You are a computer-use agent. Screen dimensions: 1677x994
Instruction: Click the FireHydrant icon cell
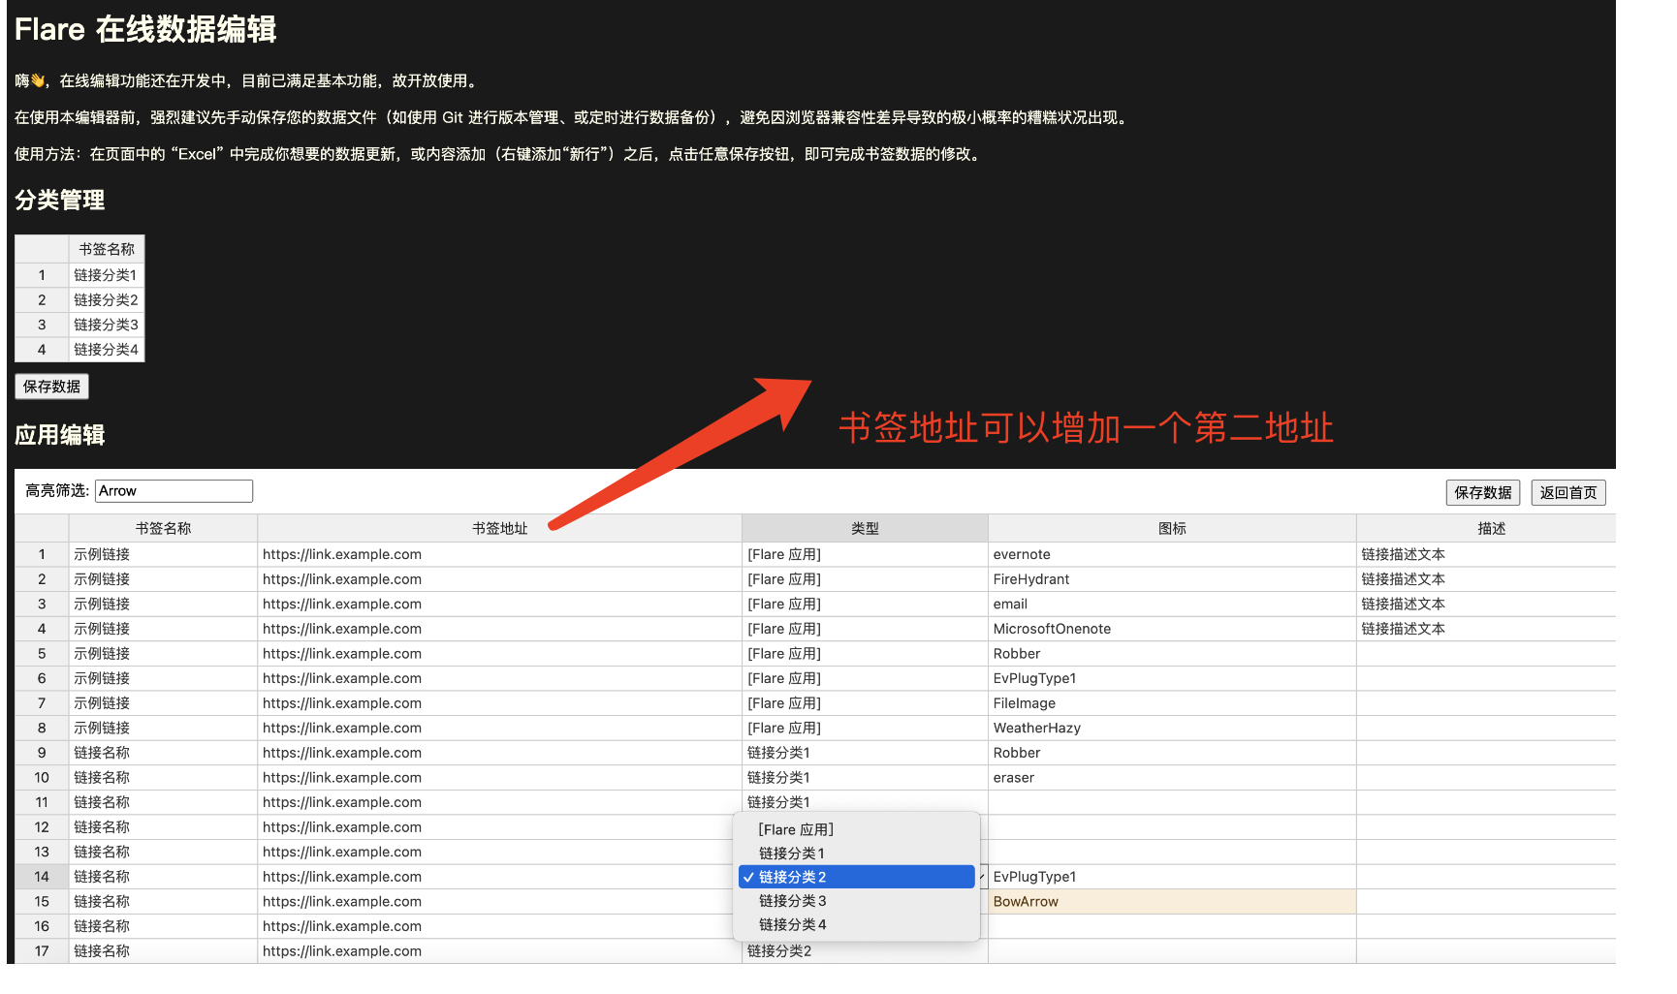[1172, 579]
